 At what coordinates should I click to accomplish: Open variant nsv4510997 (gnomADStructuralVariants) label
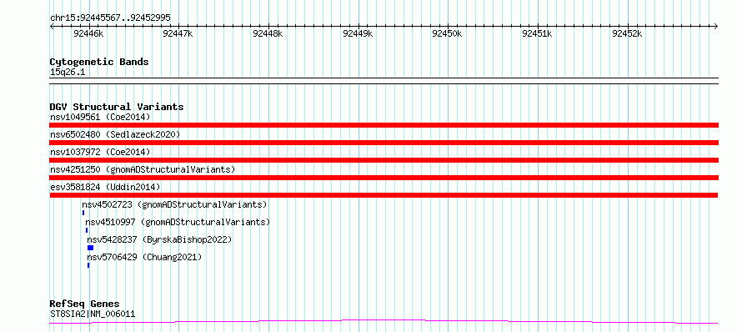178,222
